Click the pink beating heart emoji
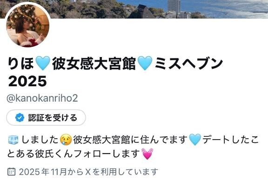 147,154
